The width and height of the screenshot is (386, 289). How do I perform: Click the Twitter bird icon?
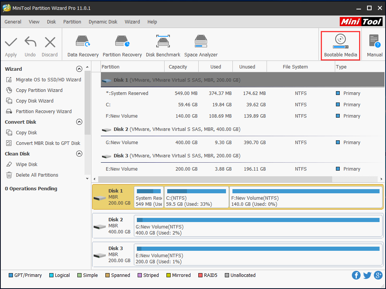click(x=367, y=275)
